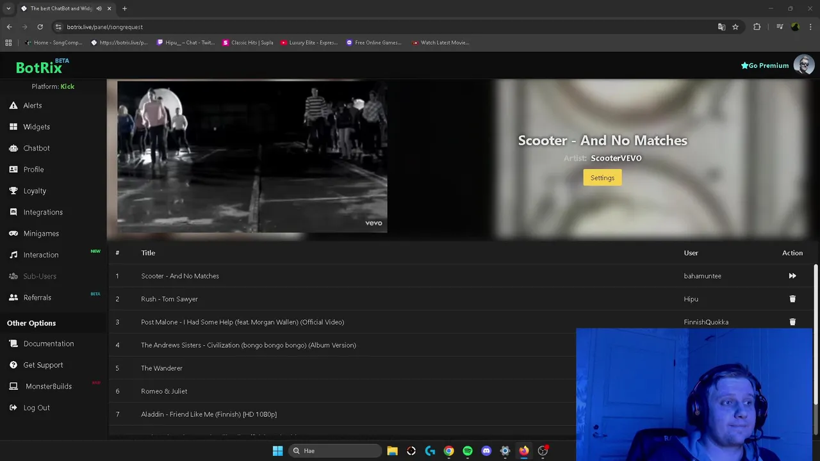This screenshot has width=820, height=461.
Task: Select The Wanderer in the queue
Action: point(161,368)
